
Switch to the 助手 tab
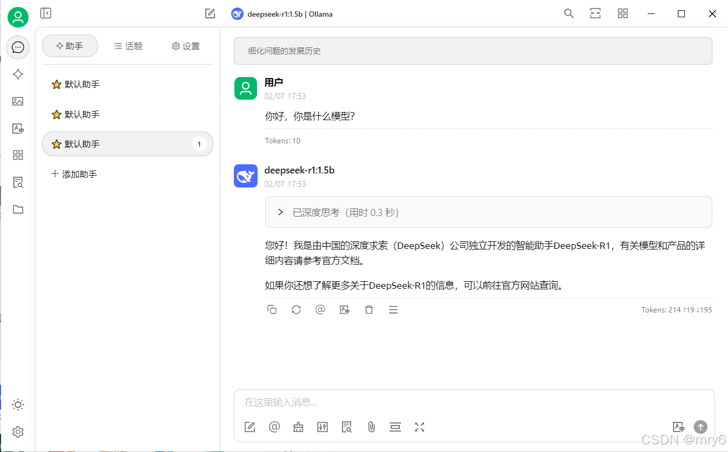tap(70, 46)
